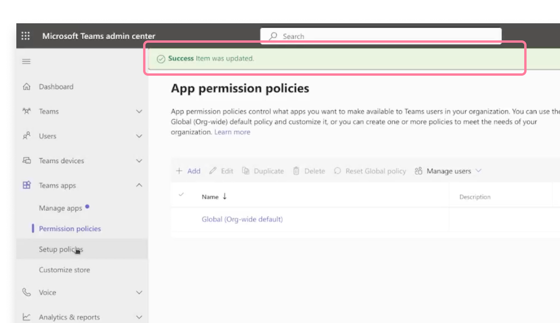560x323 pixels.
Task: Click Reset Global policy button
Action: tap(370, 171)
